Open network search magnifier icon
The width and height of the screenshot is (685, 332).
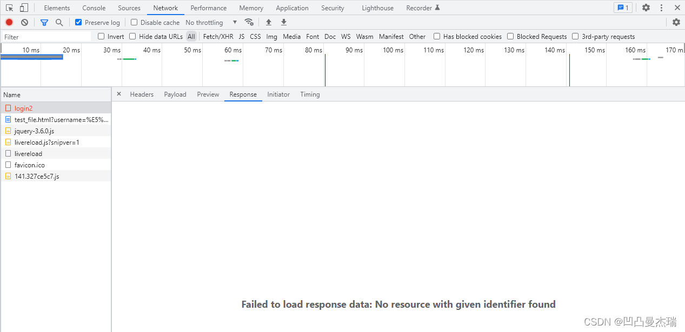click(59, 23)
